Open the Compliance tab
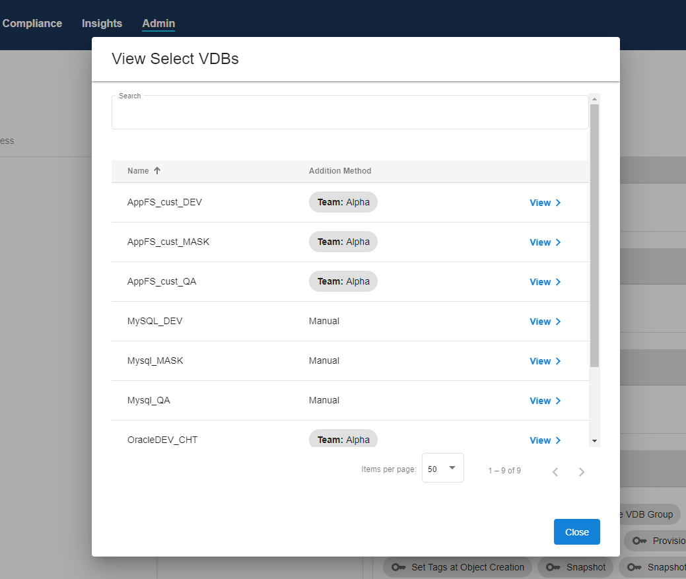Viewport: 686px width, 579px height. click(32, 24)
